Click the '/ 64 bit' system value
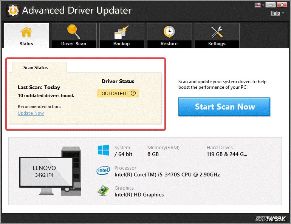The height and width of the screenshot is (224, 291). point(124,154)
